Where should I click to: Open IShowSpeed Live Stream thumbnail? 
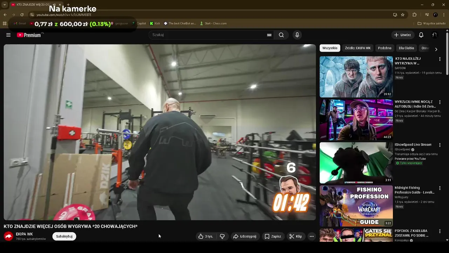click(x=356, y=163)
